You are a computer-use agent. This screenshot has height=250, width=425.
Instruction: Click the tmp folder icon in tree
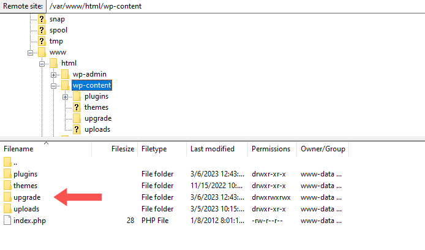coord(42,41)
